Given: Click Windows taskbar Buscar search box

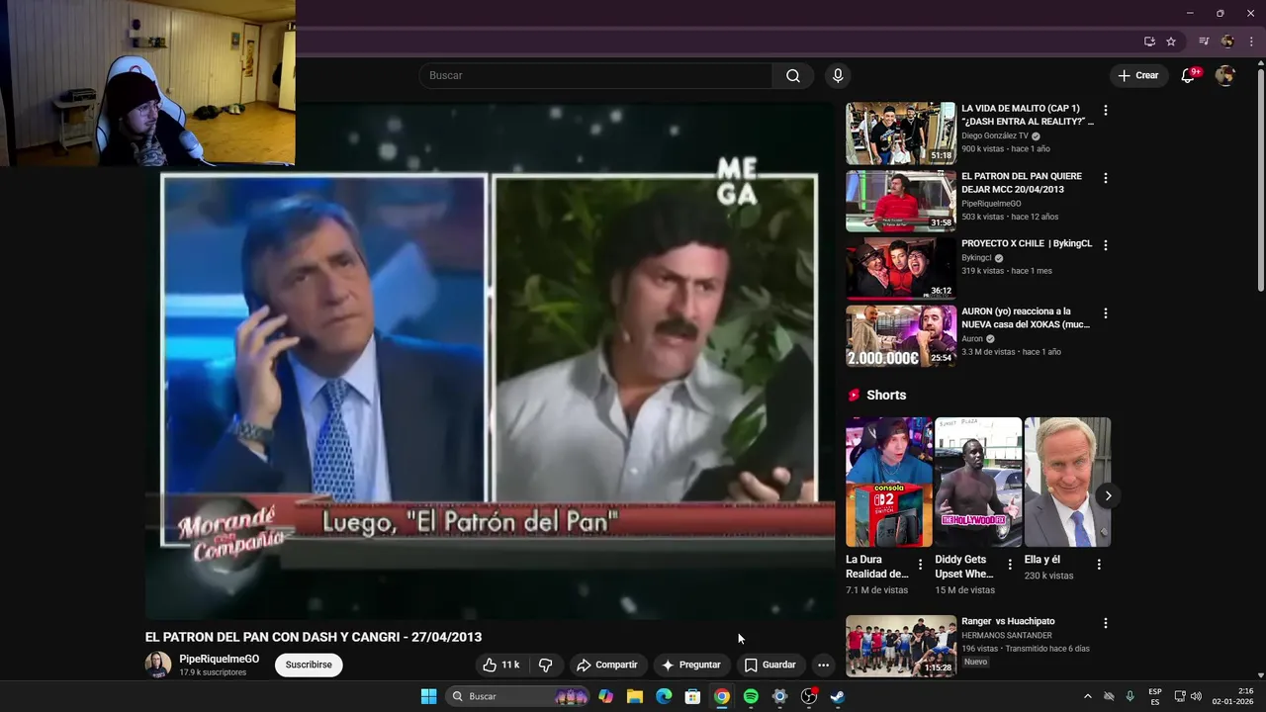Looking at the screenshot, I should click(519, 697).
